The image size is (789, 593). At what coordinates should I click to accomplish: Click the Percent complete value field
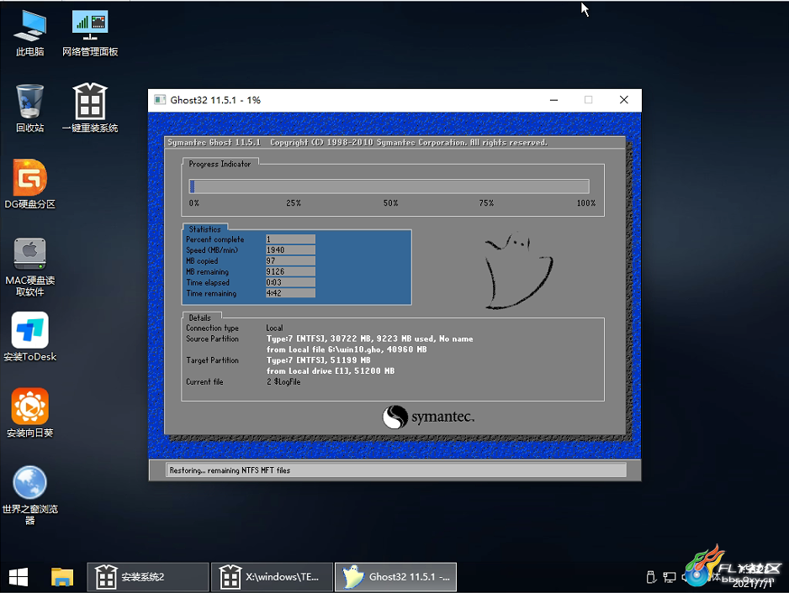290,239
